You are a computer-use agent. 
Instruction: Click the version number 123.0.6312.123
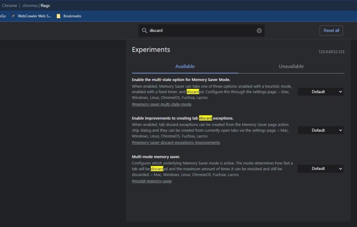(x=331, y=52)
